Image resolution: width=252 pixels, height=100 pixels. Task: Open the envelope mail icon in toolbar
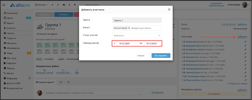pos(64,5)
